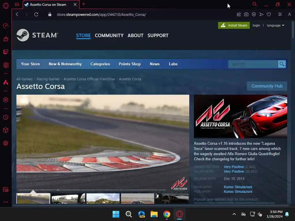Open STORE menu
The image size is (295, 221).
coord(83,35)
